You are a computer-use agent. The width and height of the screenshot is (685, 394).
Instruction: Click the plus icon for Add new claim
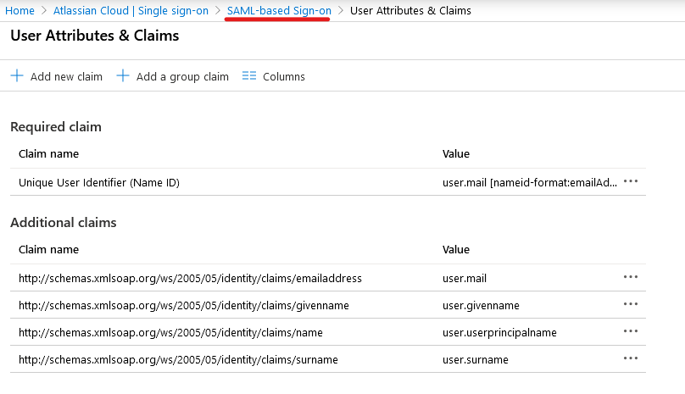click(17, 76)
